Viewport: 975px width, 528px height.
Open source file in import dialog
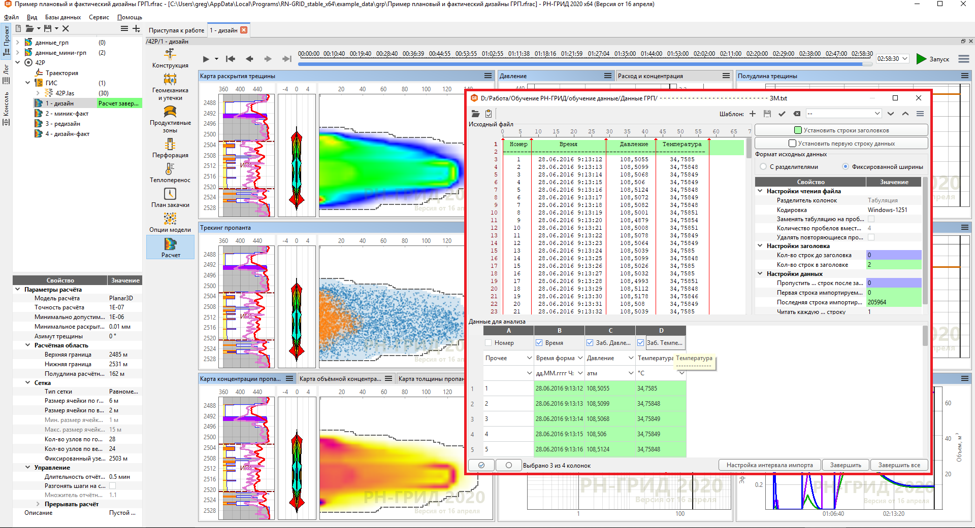(x=475, y=114)
